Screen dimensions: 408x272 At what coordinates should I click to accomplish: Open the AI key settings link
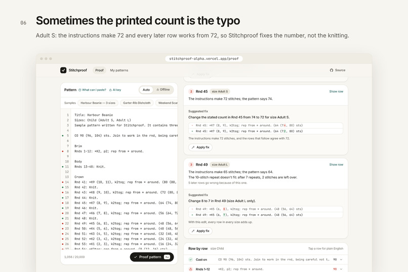tap(115, 90)
